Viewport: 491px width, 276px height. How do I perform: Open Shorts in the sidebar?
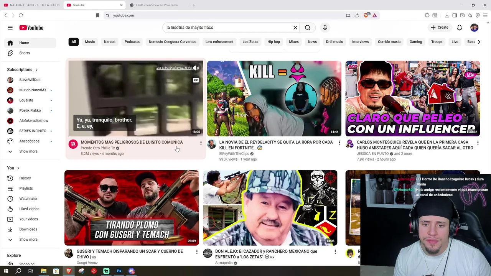pyautogui.click(x=30, y=53)
